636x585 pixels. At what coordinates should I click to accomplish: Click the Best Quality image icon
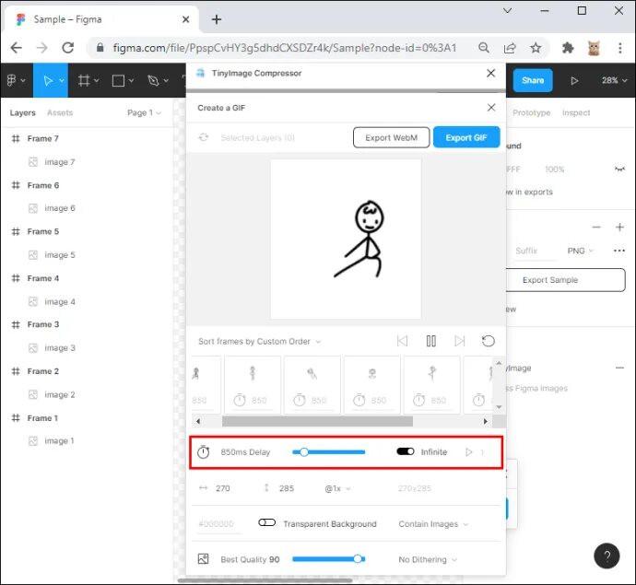coord(203,558)
